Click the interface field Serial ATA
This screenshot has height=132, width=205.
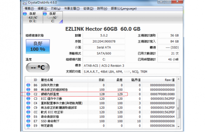(104, 48)
